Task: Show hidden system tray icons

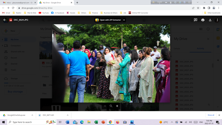Action: [172, 122]
